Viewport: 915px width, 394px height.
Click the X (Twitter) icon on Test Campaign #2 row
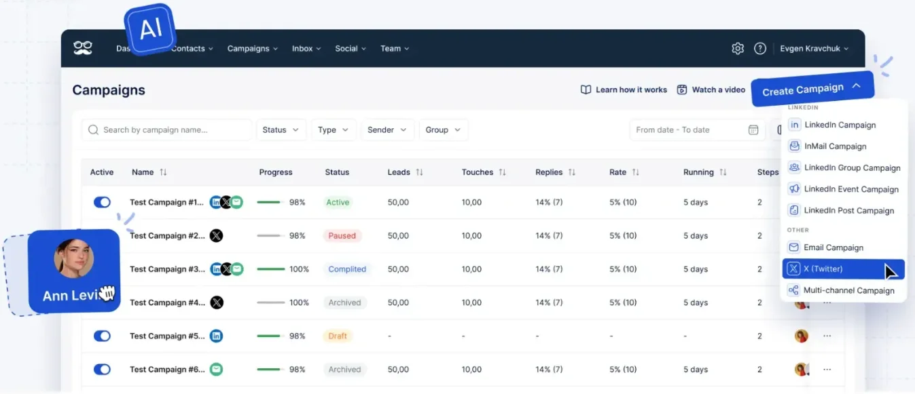tap(216, 235)
